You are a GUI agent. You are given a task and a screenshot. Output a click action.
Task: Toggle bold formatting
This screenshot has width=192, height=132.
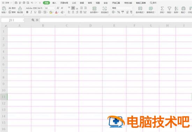[27, 12]
